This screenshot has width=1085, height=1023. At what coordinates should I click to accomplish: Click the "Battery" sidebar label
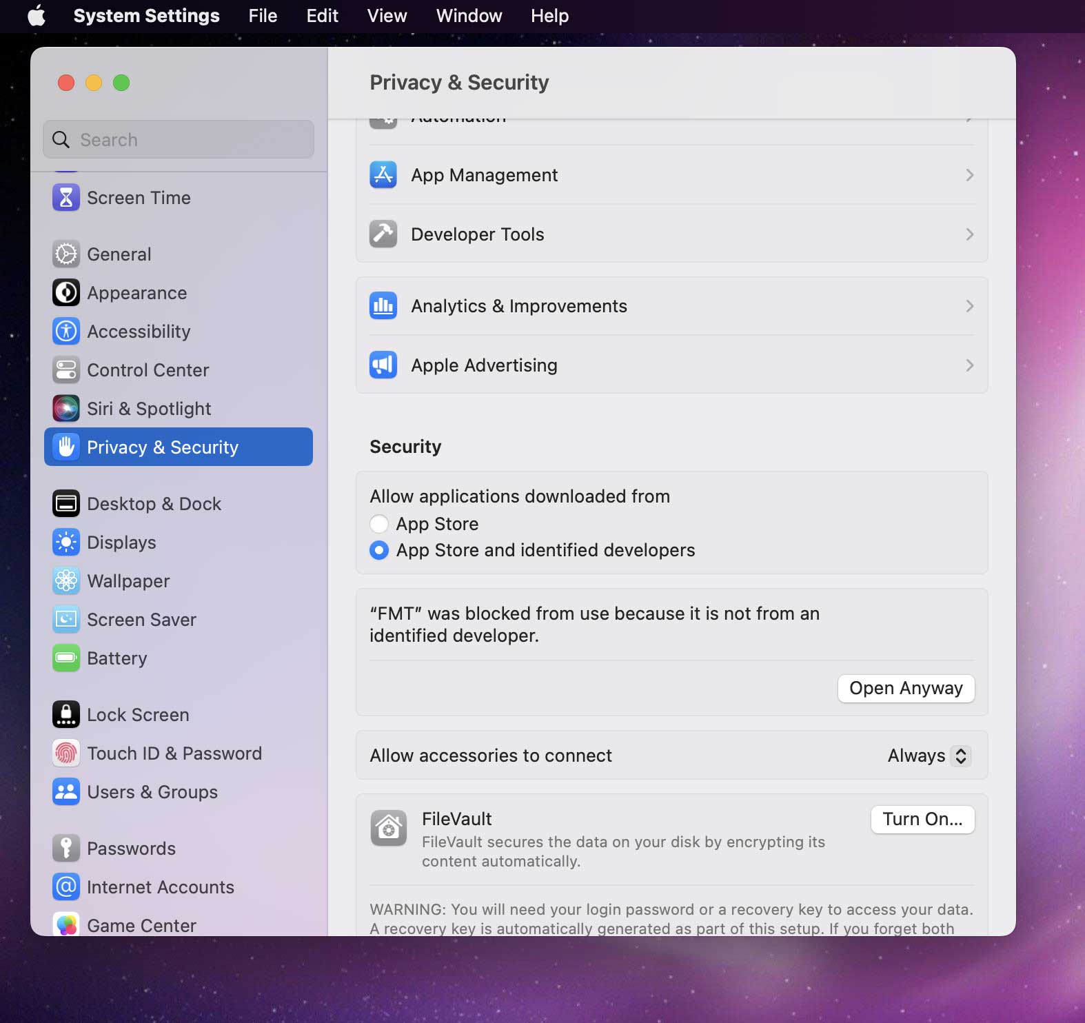coord(117,658)
